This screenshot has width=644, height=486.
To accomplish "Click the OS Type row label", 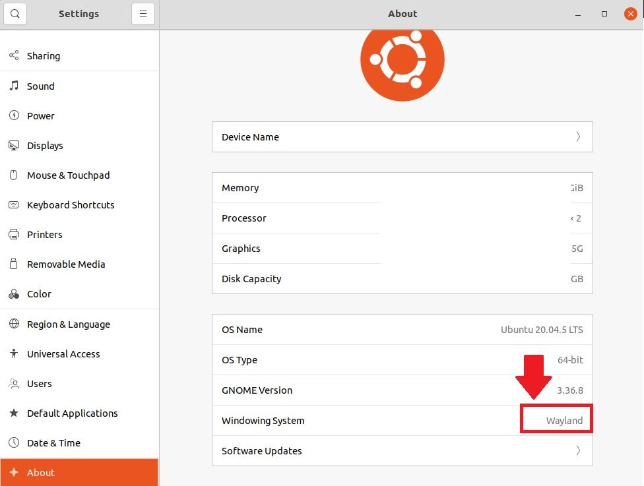I will tap(240, 360).
